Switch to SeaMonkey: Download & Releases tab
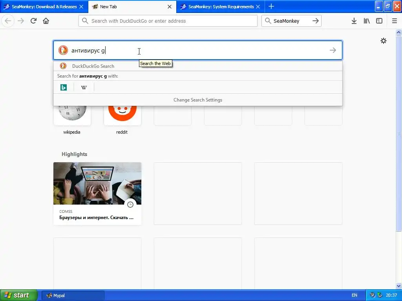Screen dimensions: 402x301 [44, 7]
